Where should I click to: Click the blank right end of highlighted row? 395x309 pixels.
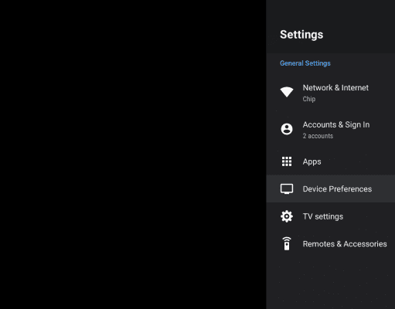point(383,188)
